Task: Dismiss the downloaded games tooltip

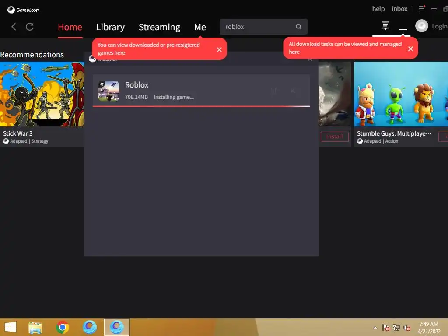Action: (x=219, y=50)
